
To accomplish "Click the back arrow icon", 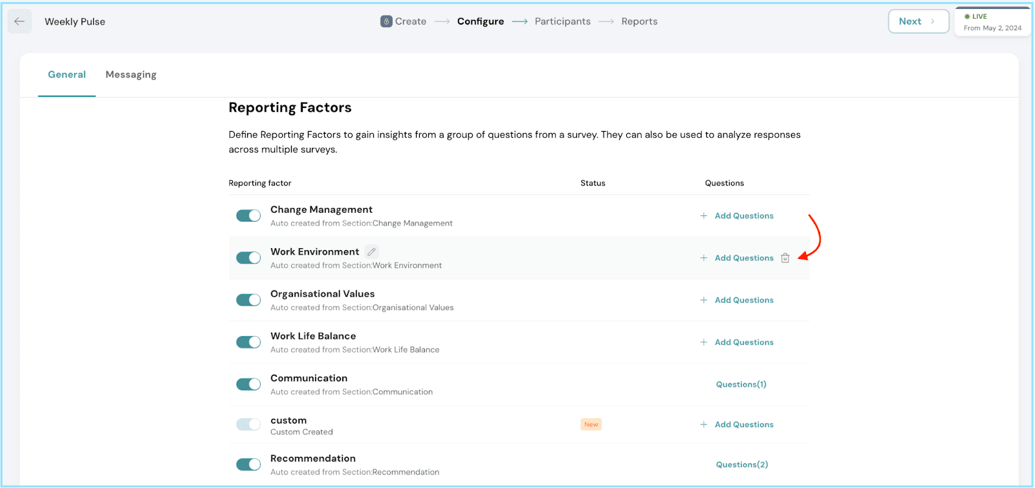I will [x=19, y=21].
